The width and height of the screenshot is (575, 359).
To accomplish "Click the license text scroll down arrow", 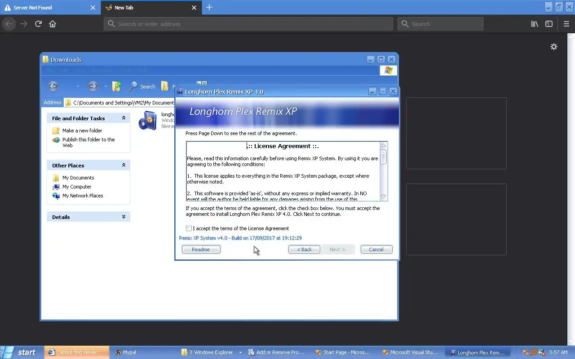I will pyautogui.click(x=383, y=197).
